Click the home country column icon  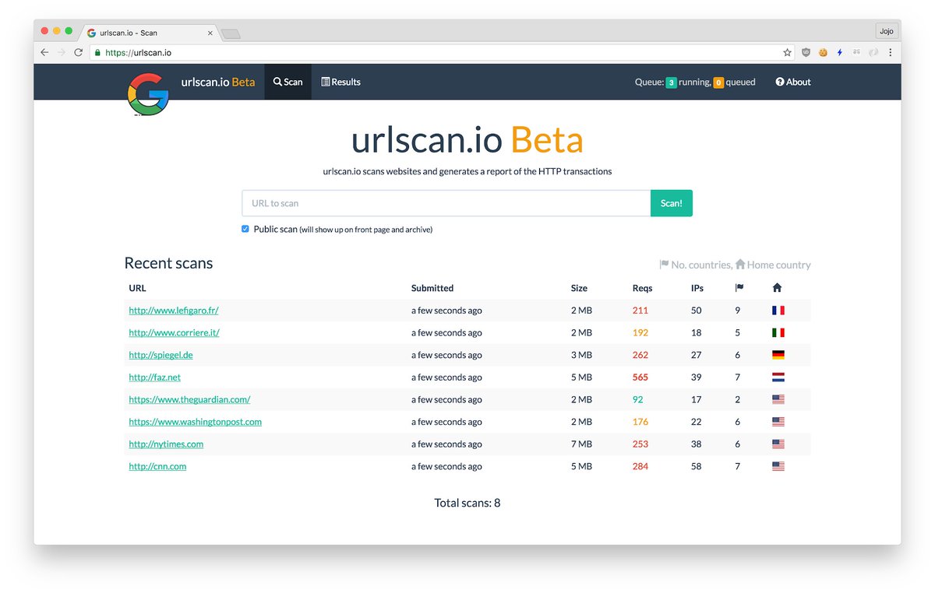[777, 288]
